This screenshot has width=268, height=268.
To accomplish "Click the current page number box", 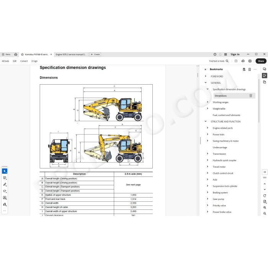I will (265, 172).
